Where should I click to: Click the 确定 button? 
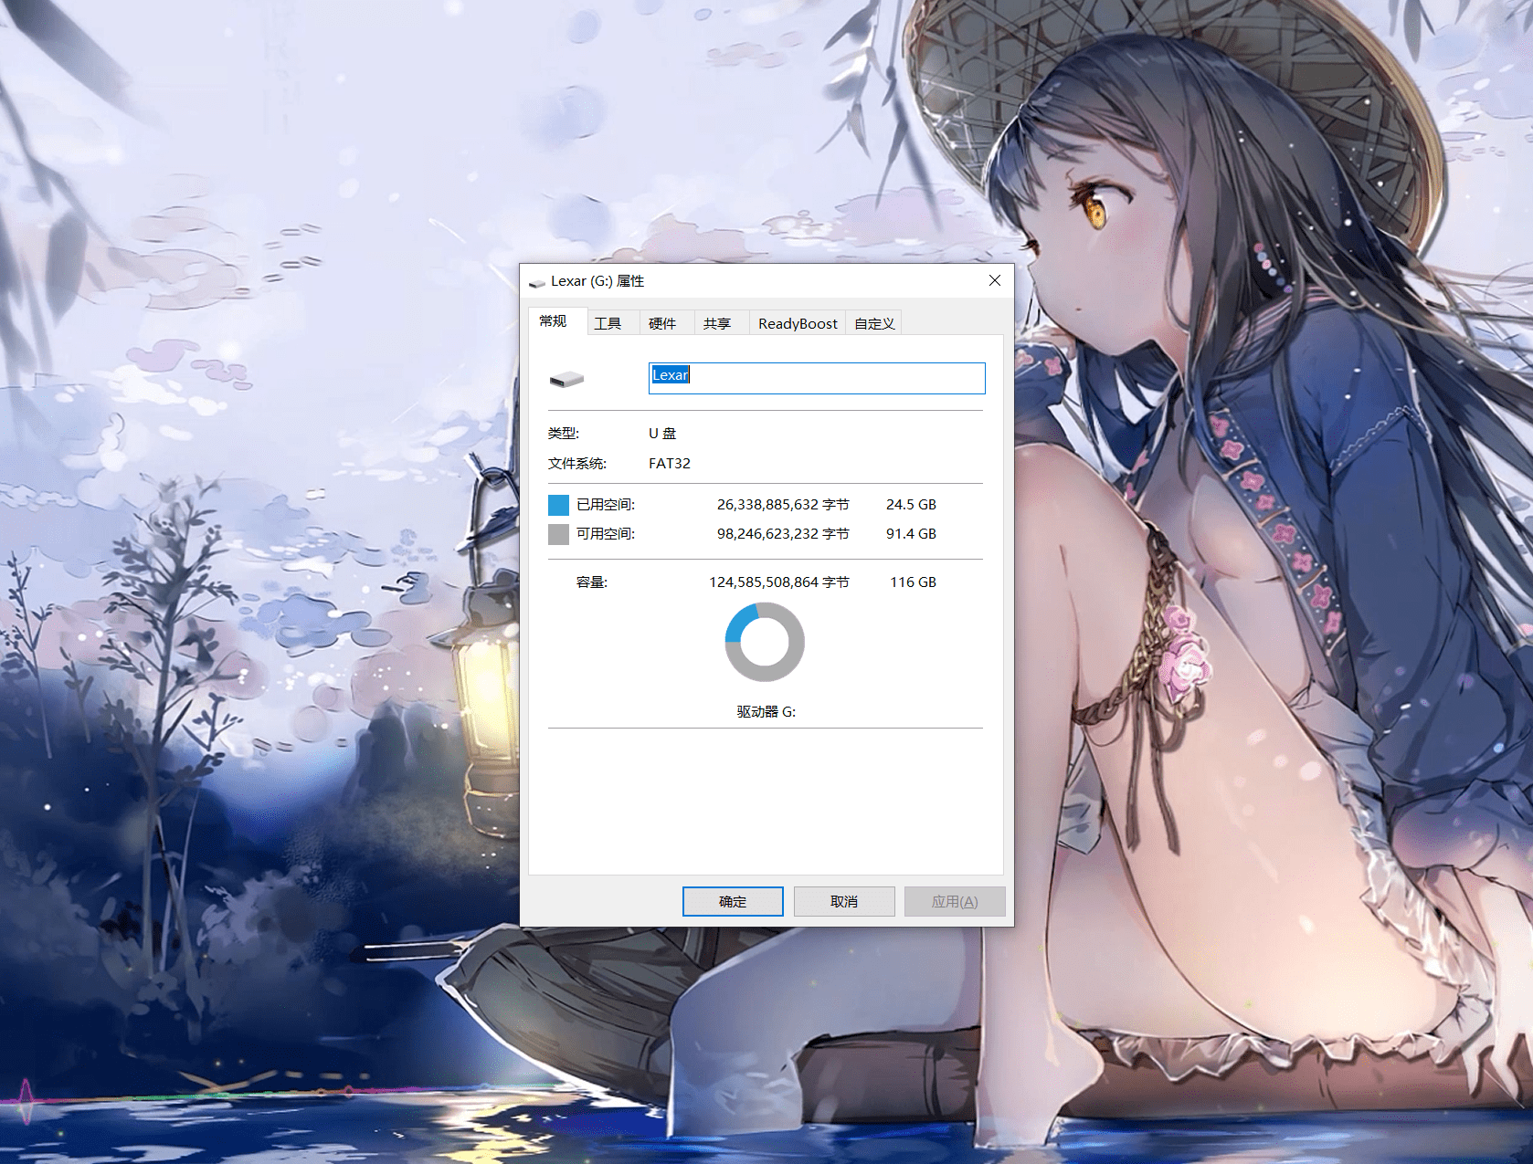[733, 901]
